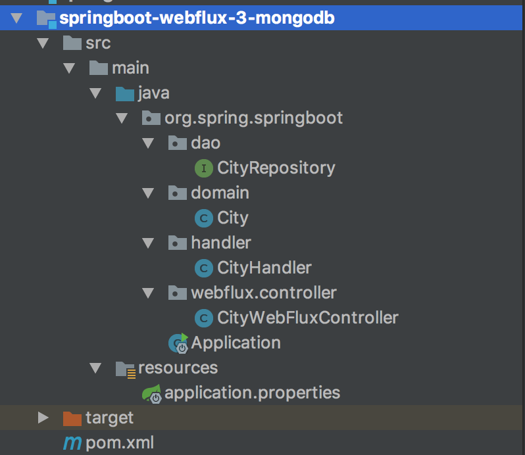
Task: Collapse the dao package arrow
Action: pos(148,143)
